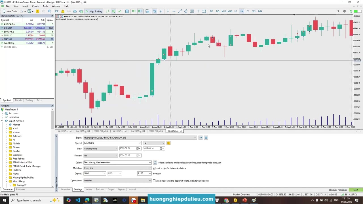Open the MetaEditor IDE from the main toolbar
The width and height of the screenshot is (363, 204).
57,11
